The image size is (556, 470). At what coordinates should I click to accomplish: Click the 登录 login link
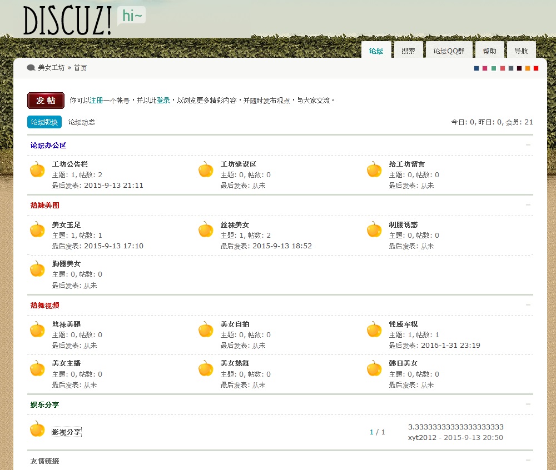point(163,101)
